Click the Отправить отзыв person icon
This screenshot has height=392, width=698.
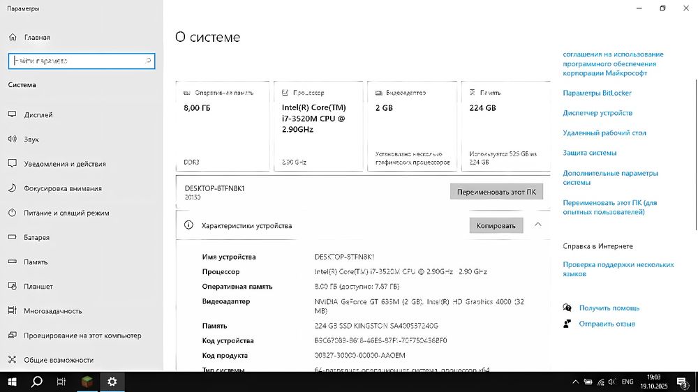coord(567,324)
